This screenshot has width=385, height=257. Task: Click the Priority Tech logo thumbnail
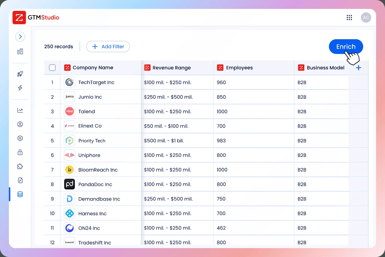pos(70,140)
